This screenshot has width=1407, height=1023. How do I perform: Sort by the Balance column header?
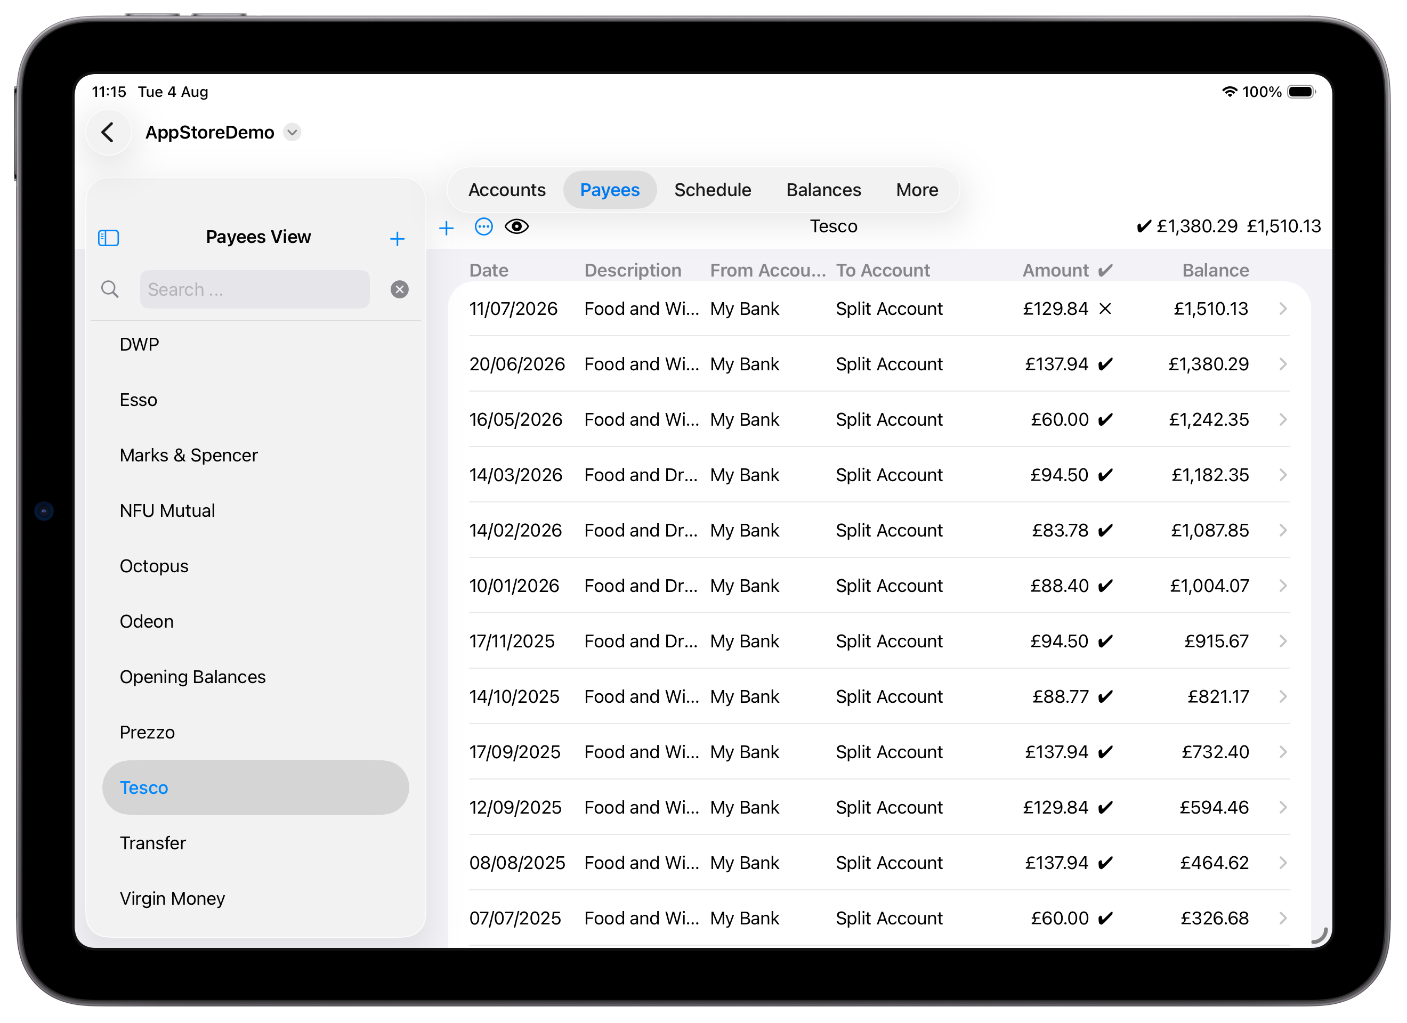click(x=1215, y=270)
